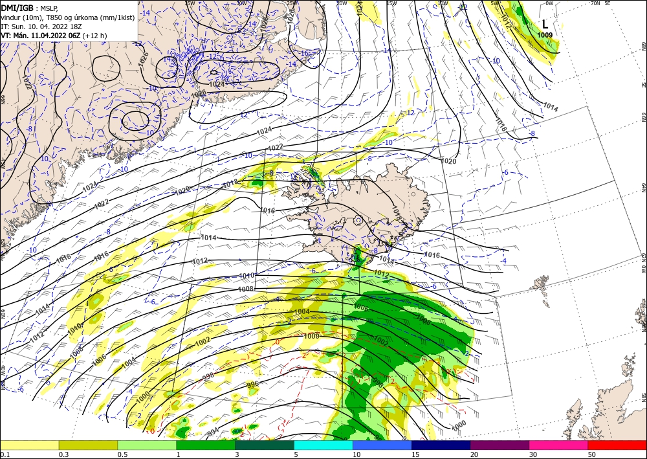Click the '15' legend scale label

[x=415, y=454]
